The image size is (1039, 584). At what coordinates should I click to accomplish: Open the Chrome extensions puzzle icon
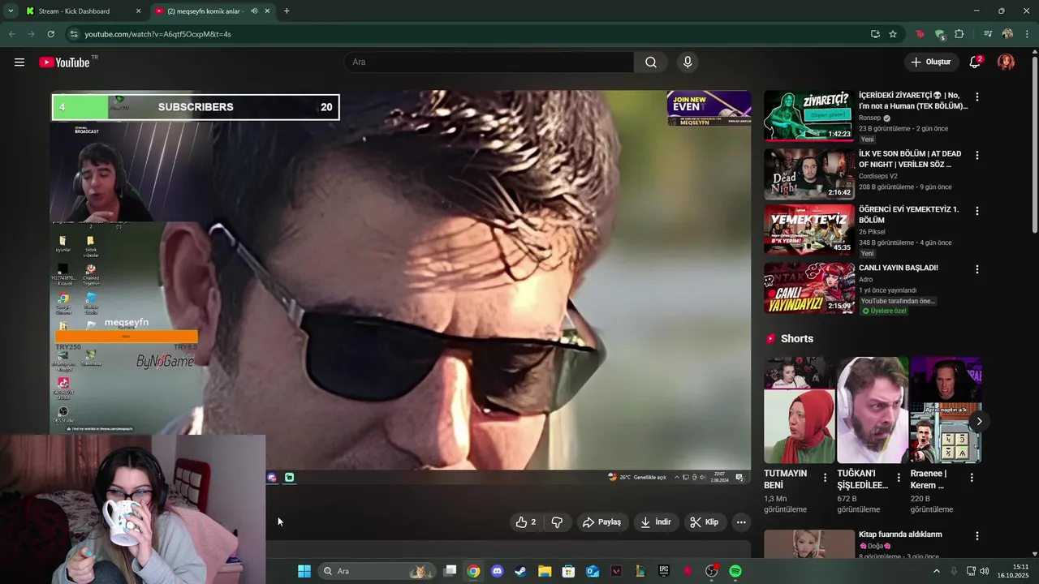tap(959, 34)
